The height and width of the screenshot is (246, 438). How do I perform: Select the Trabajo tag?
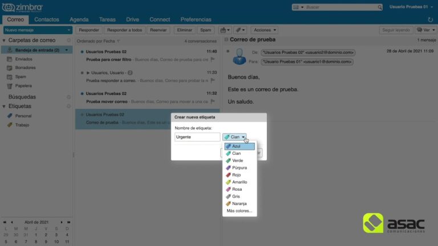(x=22, y=125)
